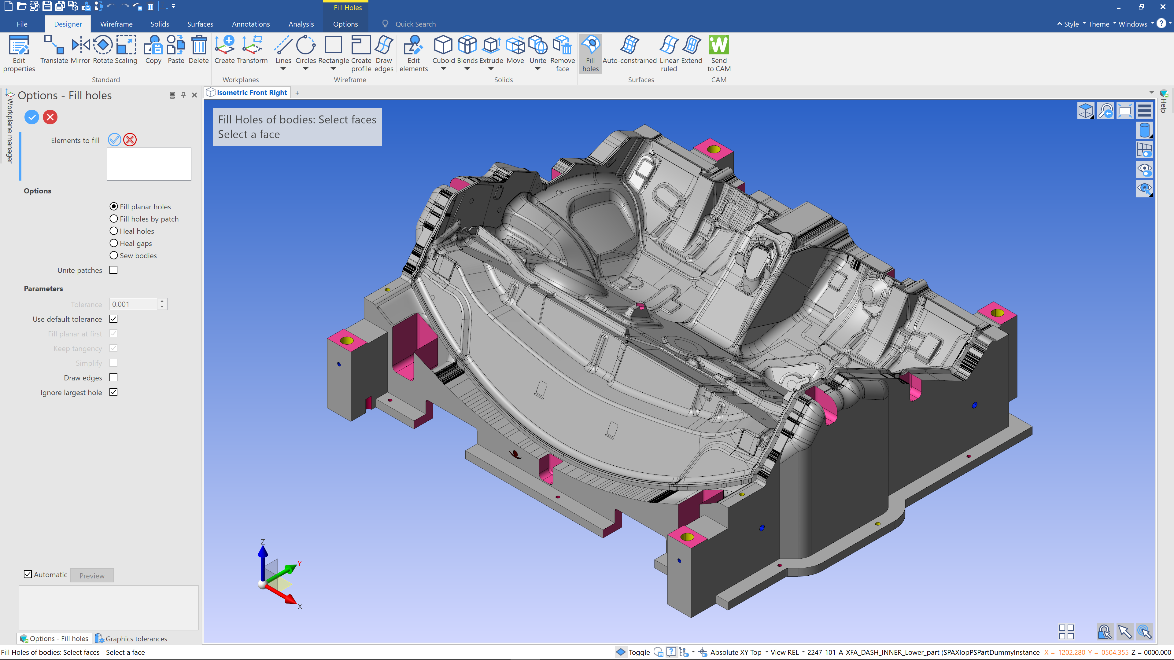
Task: Click the Preview button
Action: [92, 575]
